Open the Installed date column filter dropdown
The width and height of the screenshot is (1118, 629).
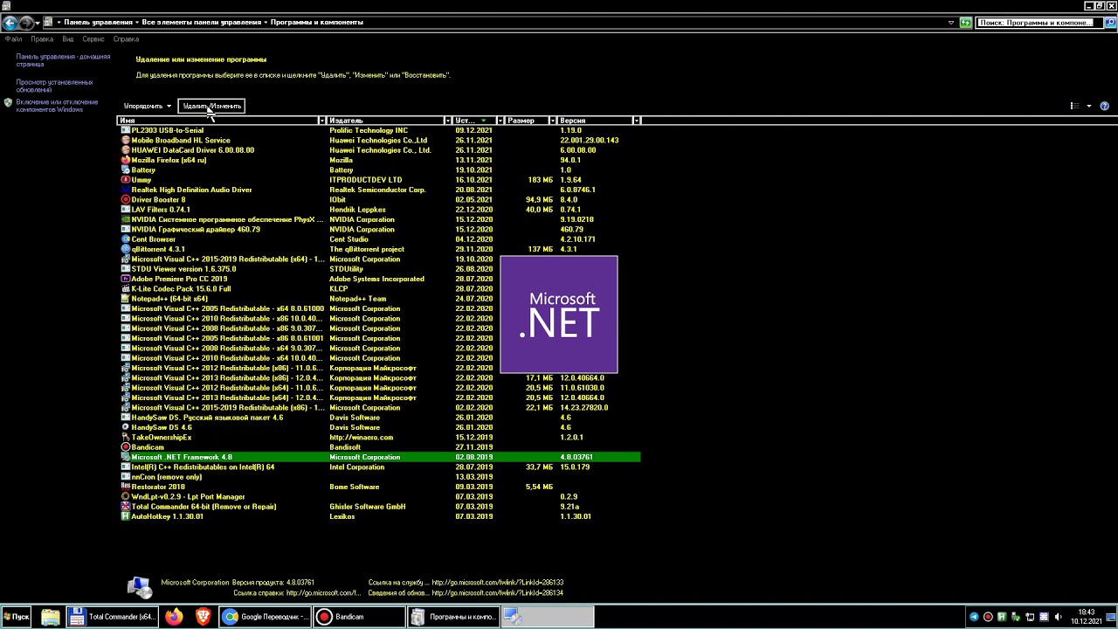500,121
